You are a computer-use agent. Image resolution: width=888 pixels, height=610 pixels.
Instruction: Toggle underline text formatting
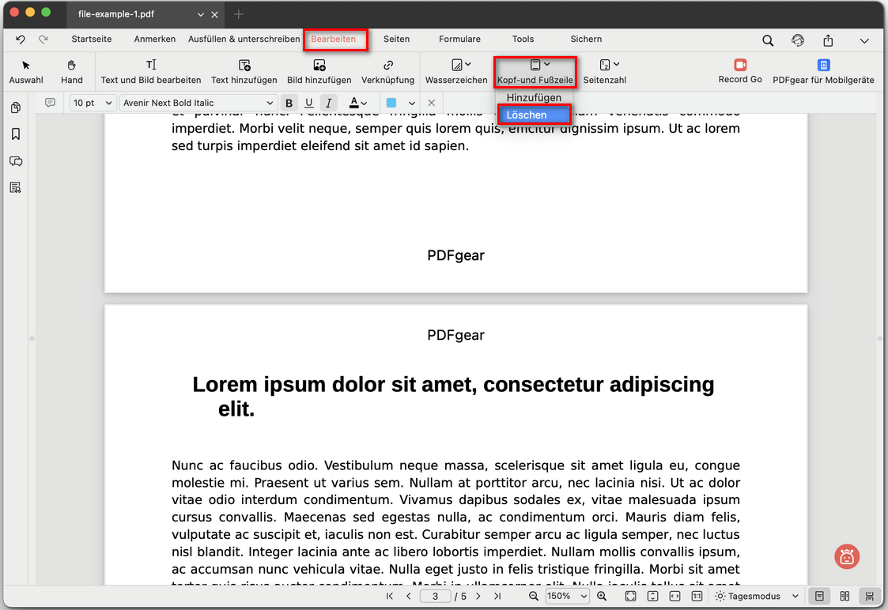click(x=308, y=103)
